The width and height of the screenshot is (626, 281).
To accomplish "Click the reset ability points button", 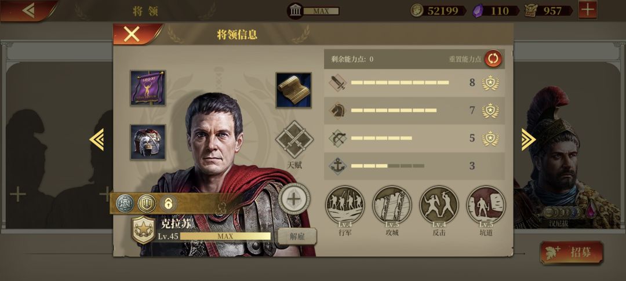I will [x=493, y=59].
